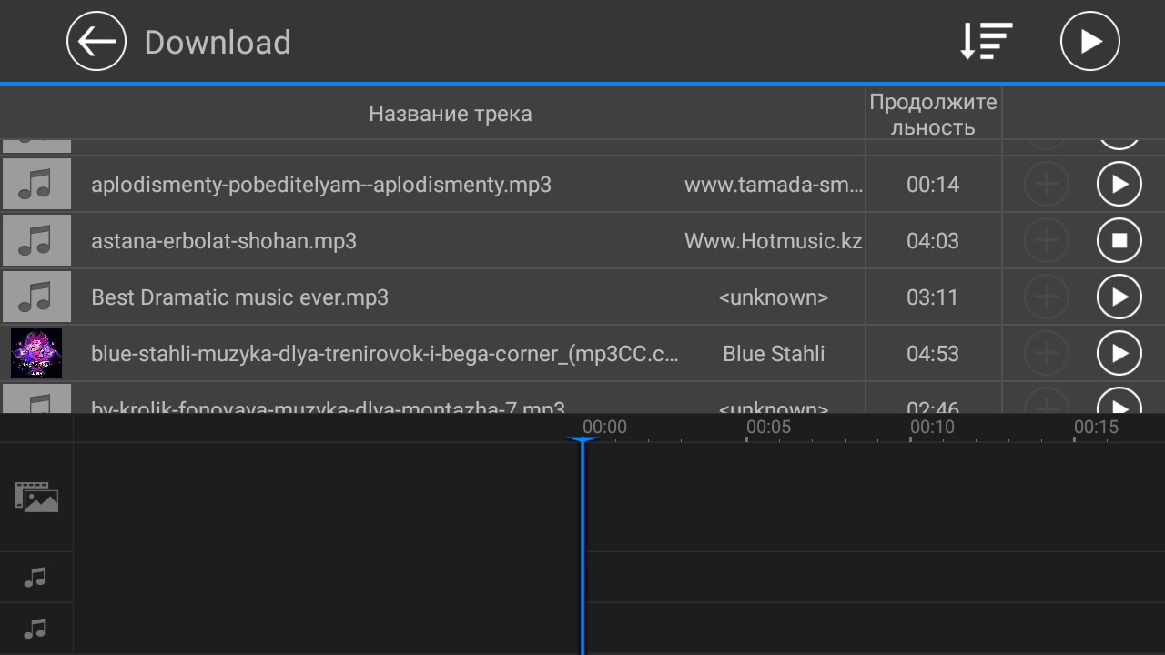Viewport: 1165px width, 655px height.
Task: Select the second audio track icon
Action: [35, 628]
